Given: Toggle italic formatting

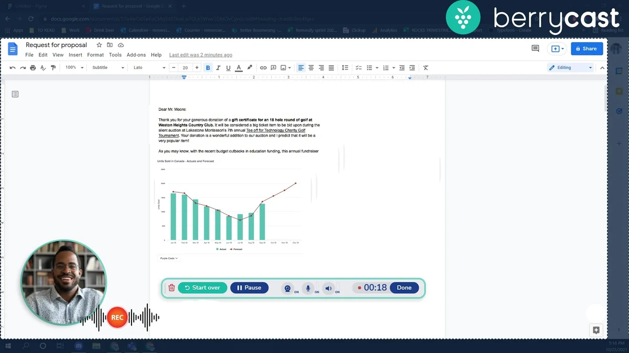Looking at the screenshot, I should coord(219,67).
